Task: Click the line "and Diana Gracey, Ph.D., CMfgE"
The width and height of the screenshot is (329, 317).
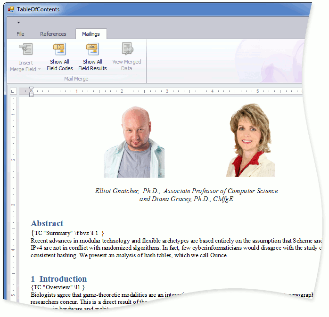Action: (186, 199)
